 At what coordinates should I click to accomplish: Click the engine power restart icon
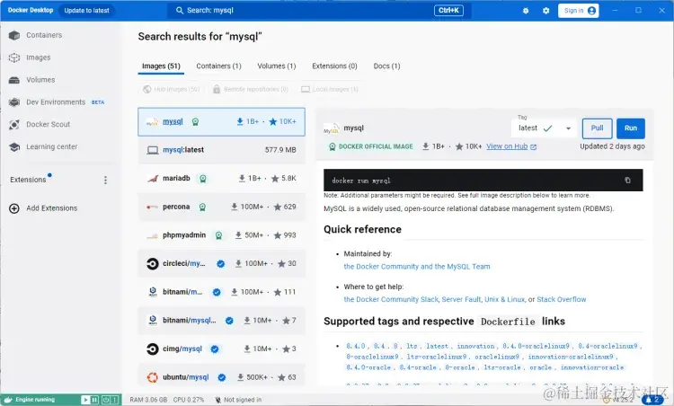(106, 400)
